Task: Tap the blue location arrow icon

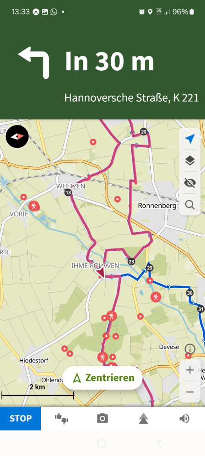Action: point(190,139)
